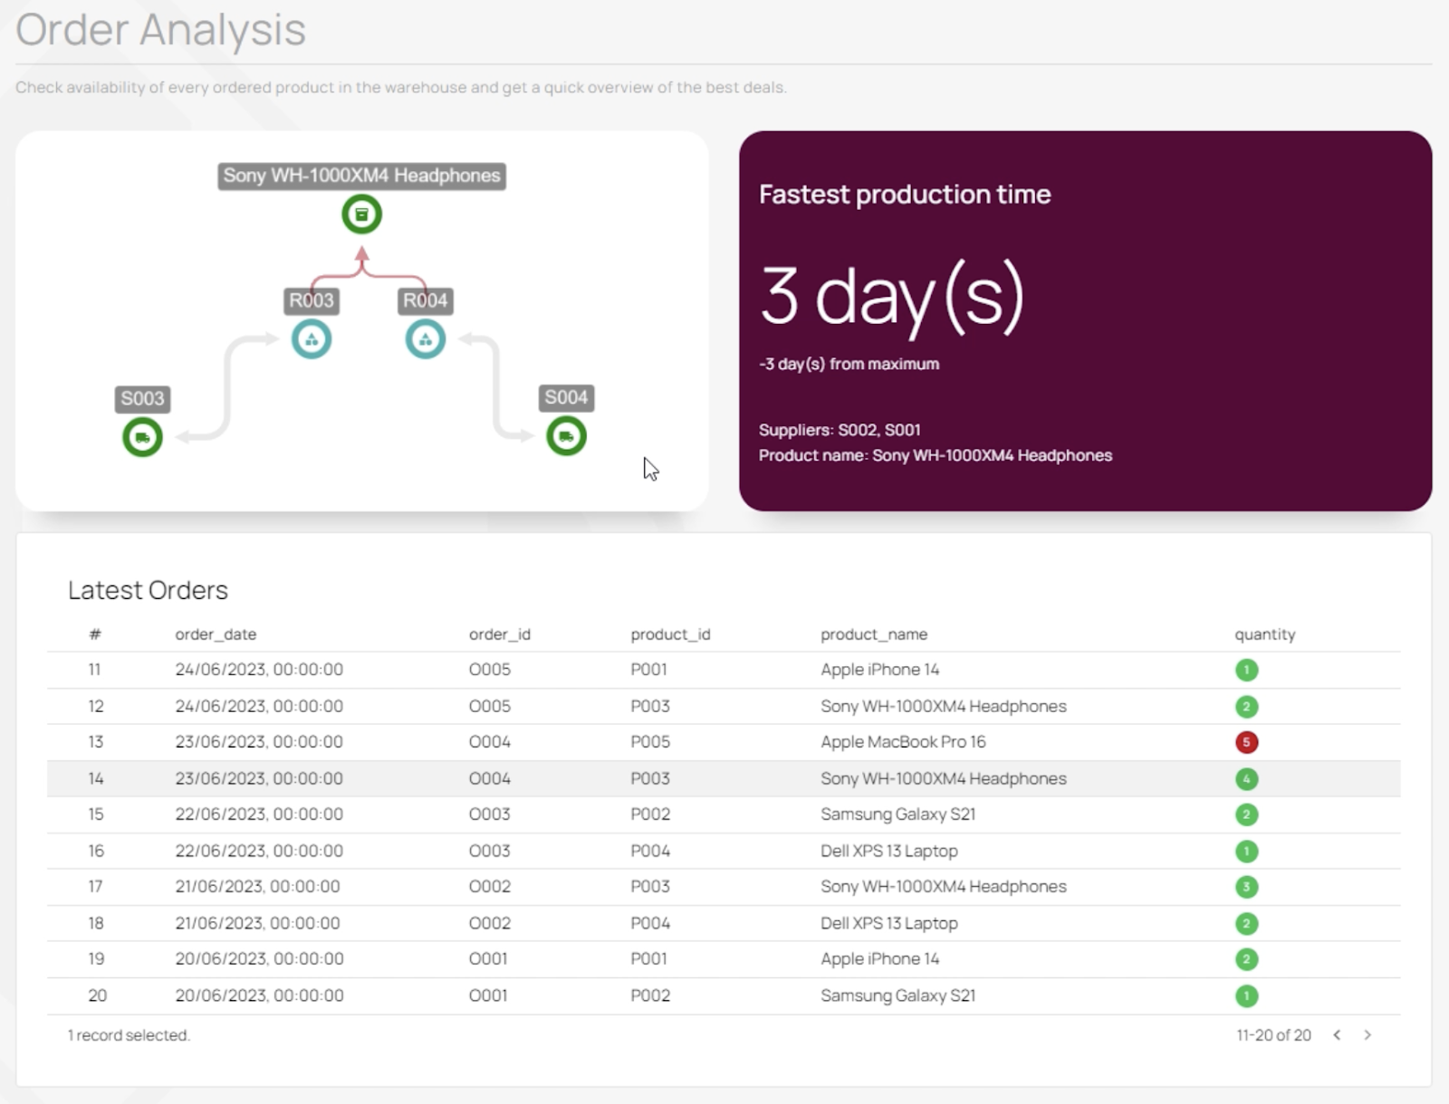This screenshot has width=1449, height=1104.
Task: Click order_id O005 in row 11
Action: coord(489,670)
